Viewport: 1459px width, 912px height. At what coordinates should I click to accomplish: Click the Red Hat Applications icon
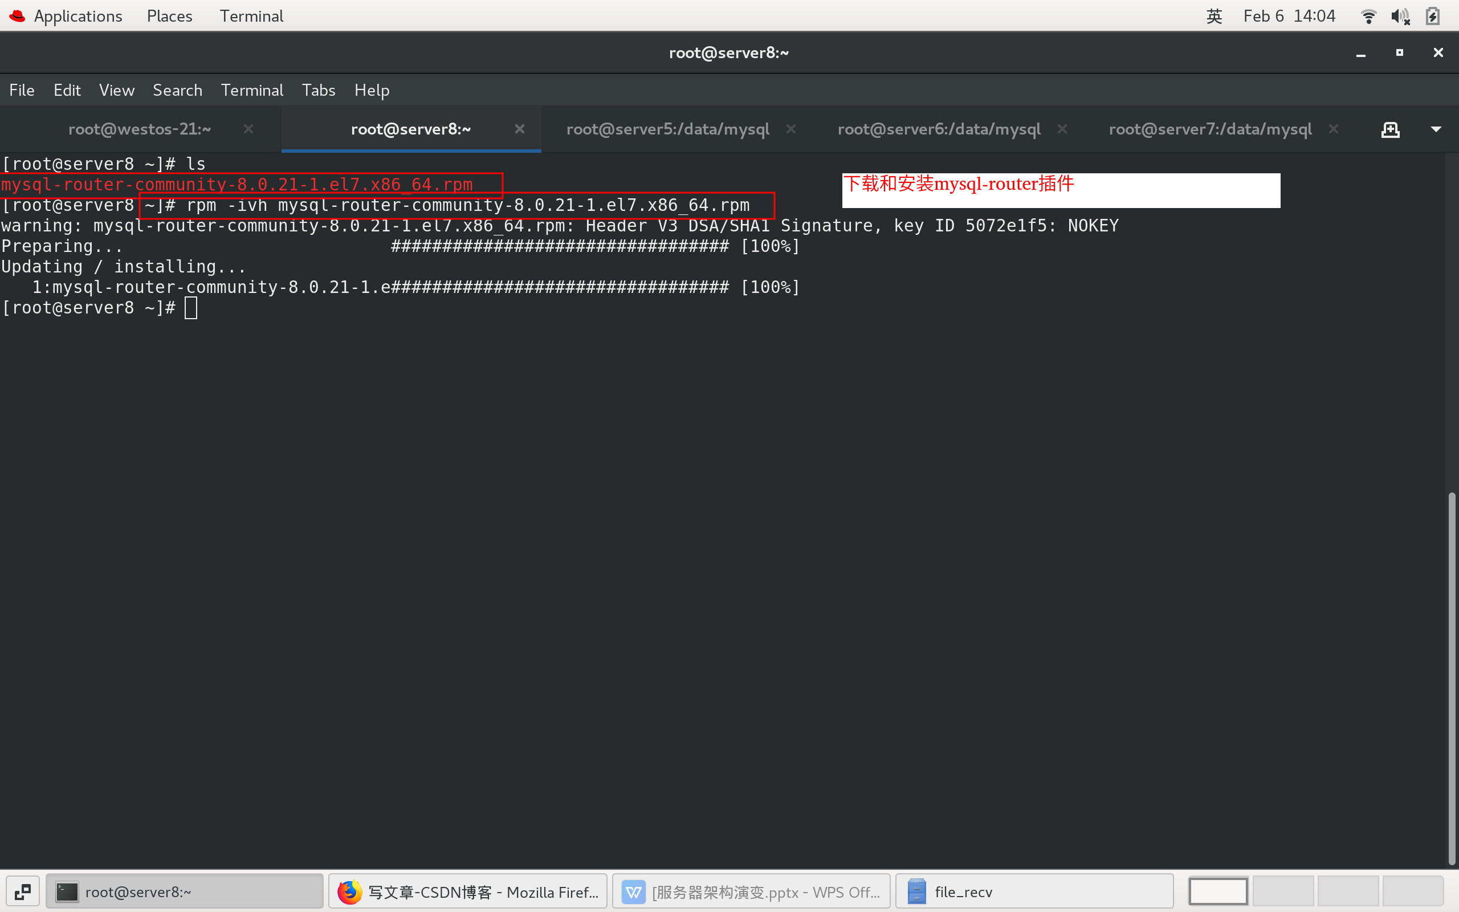coord(17,16)
